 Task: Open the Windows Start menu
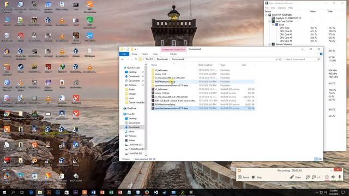point(4,192)
